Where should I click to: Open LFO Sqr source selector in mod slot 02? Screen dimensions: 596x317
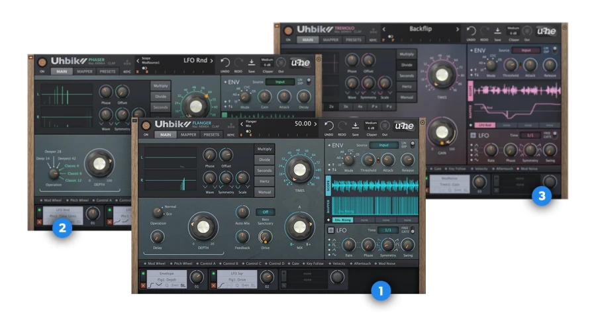point(237,273)
